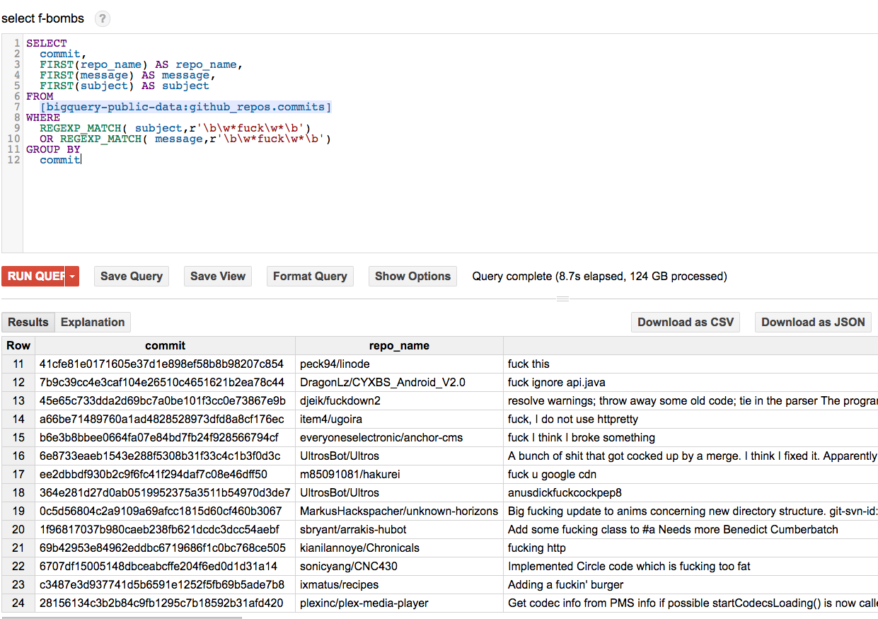Click message 'anusdickfuckcockpep8'

[x=565, y=492]
